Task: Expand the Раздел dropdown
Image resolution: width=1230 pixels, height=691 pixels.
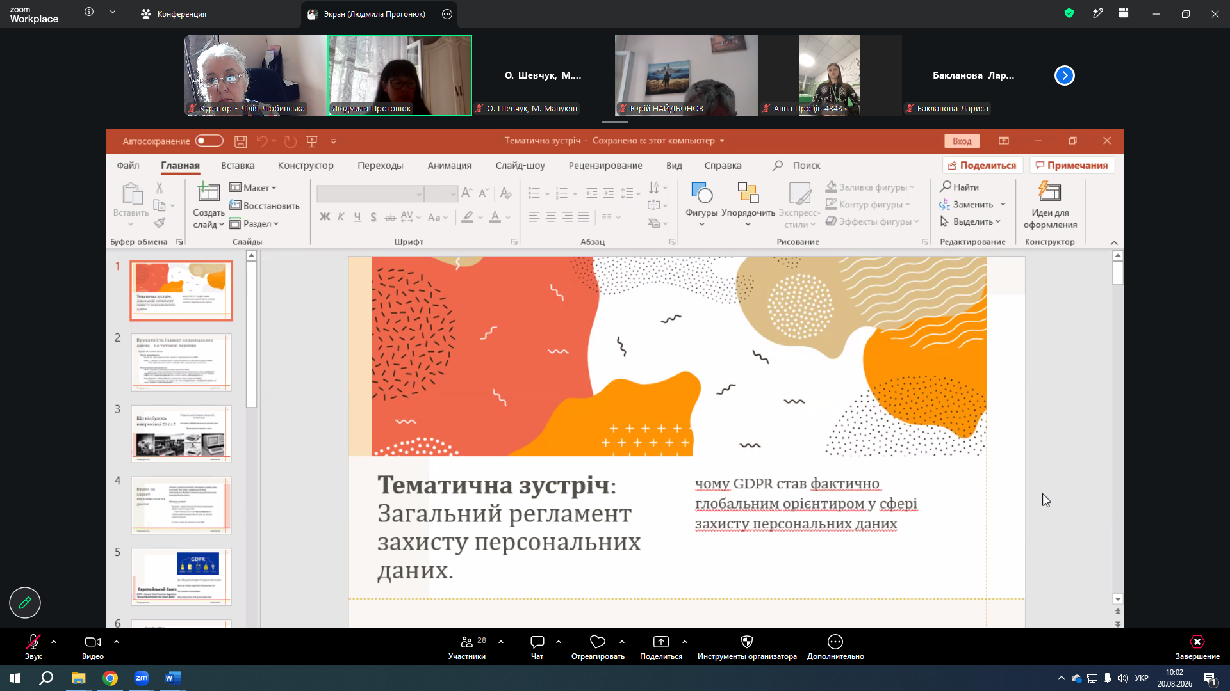Action: (254, 223)
